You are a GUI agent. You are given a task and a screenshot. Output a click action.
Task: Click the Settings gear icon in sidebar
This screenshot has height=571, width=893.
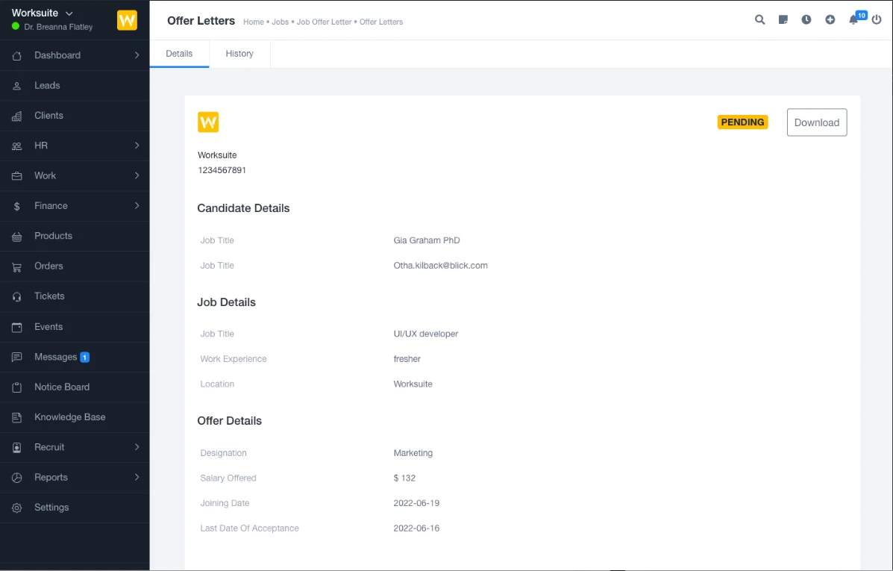(x=17, y=508)
